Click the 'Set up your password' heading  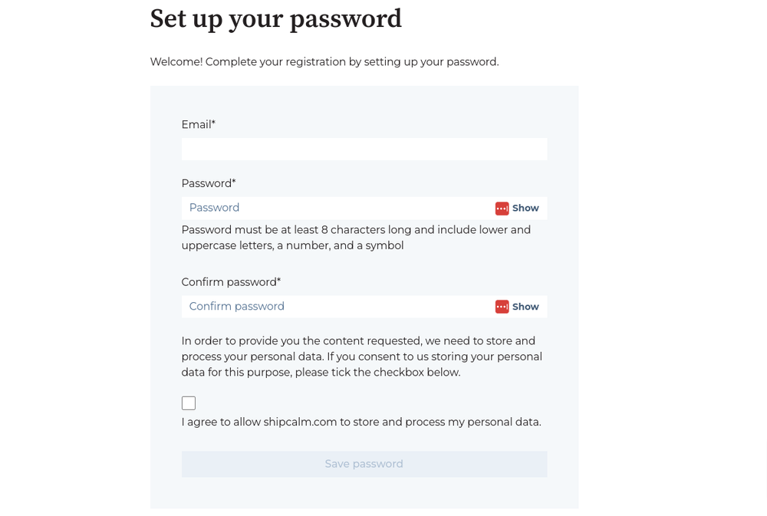click(275, 19)
